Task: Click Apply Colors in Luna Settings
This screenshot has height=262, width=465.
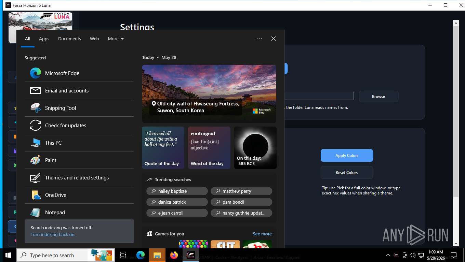Action: [347, 156]
